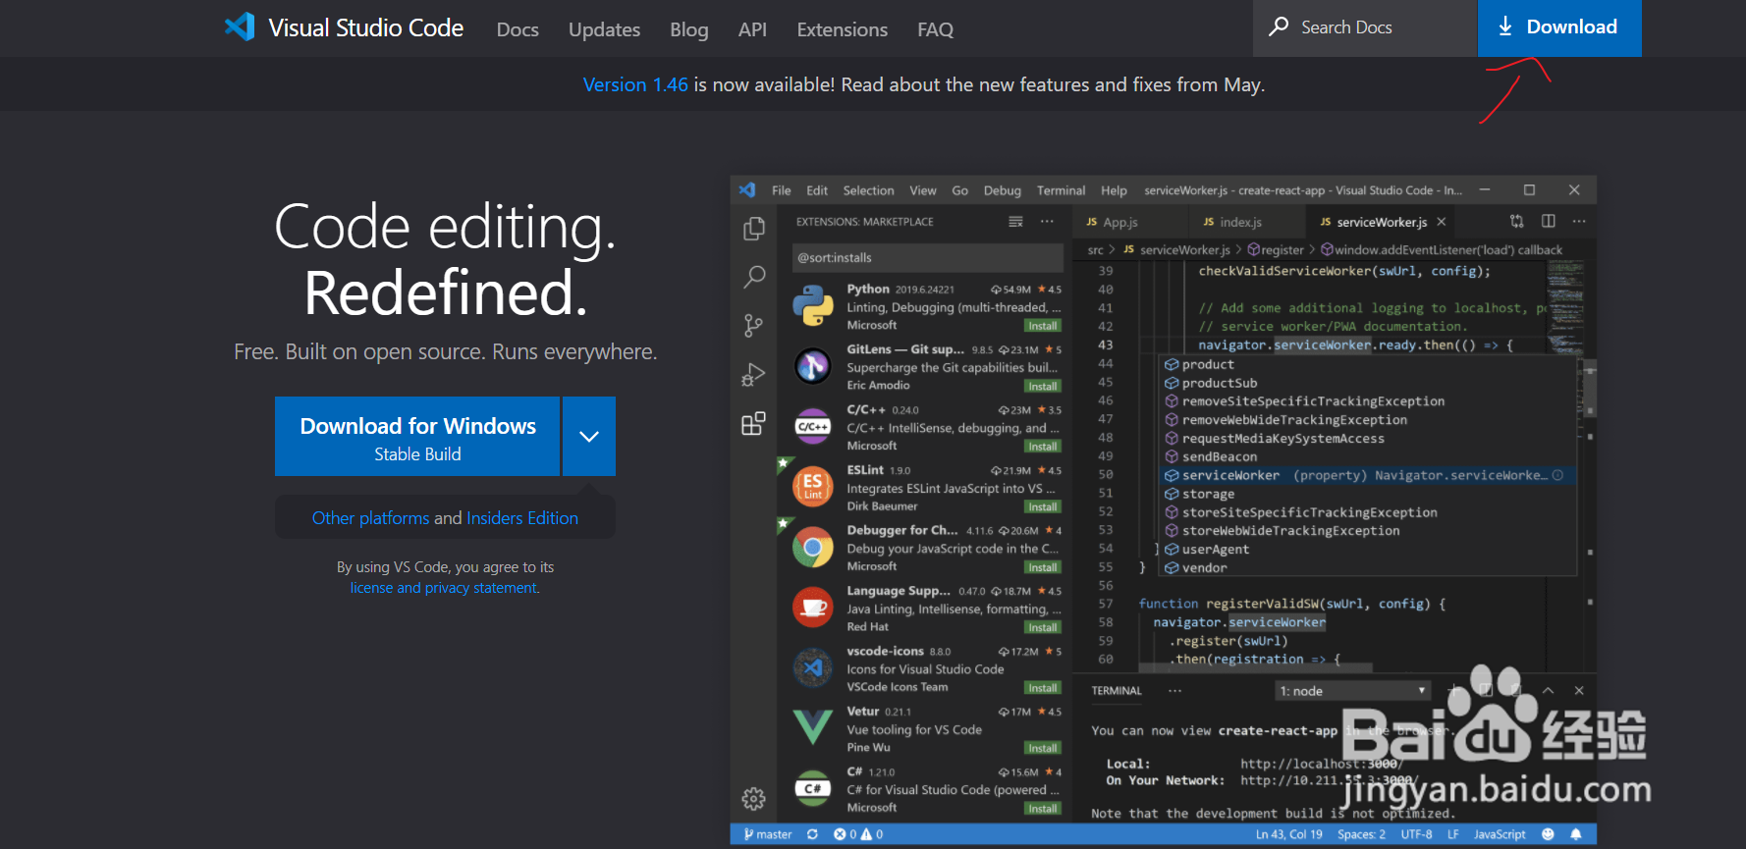
Task: Open the Insiders Edition link
Action: (x=522, y=517)
